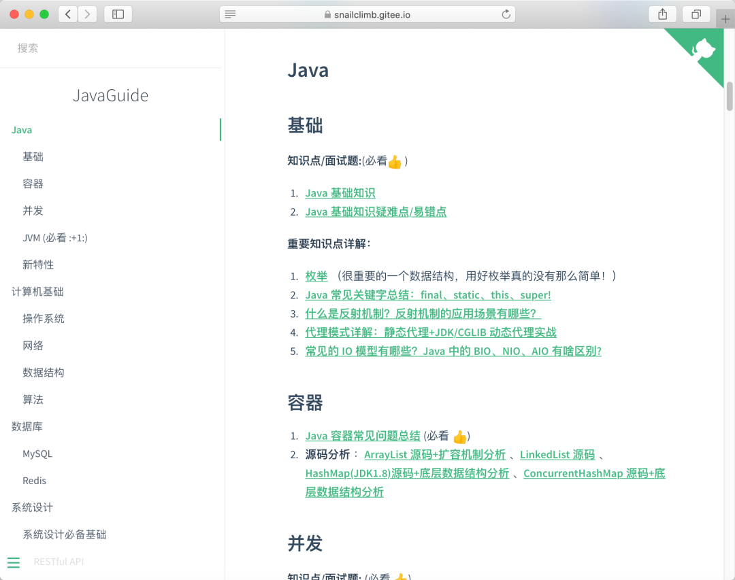735x580 pixels.
Task: Reload the page with the refresh icon
Action: 506,14
